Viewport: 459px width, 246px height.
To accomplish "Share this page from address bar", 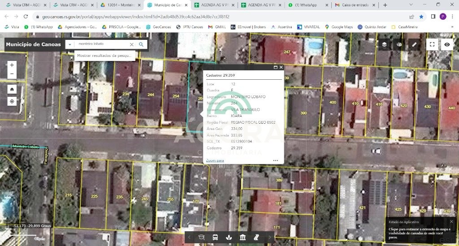I will [x=412, y=17].
